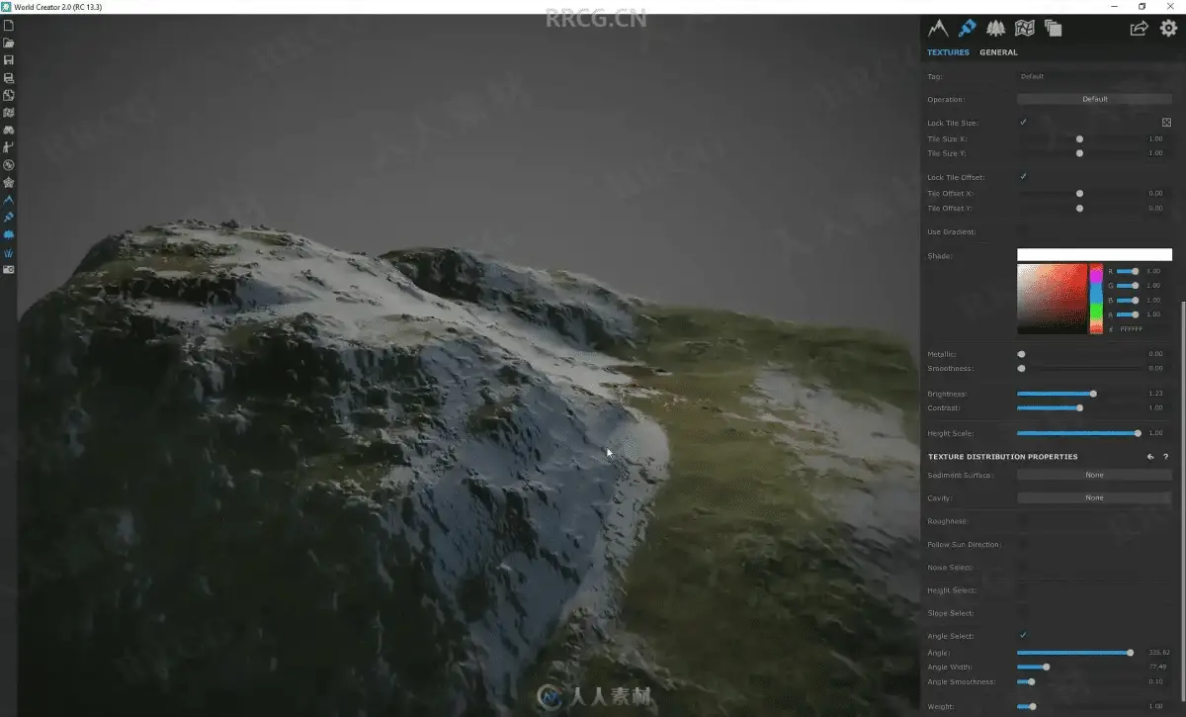The width and height of the screenshot is (1186, 717).
Task: Select the walking person mode icon
Action: 8,147
